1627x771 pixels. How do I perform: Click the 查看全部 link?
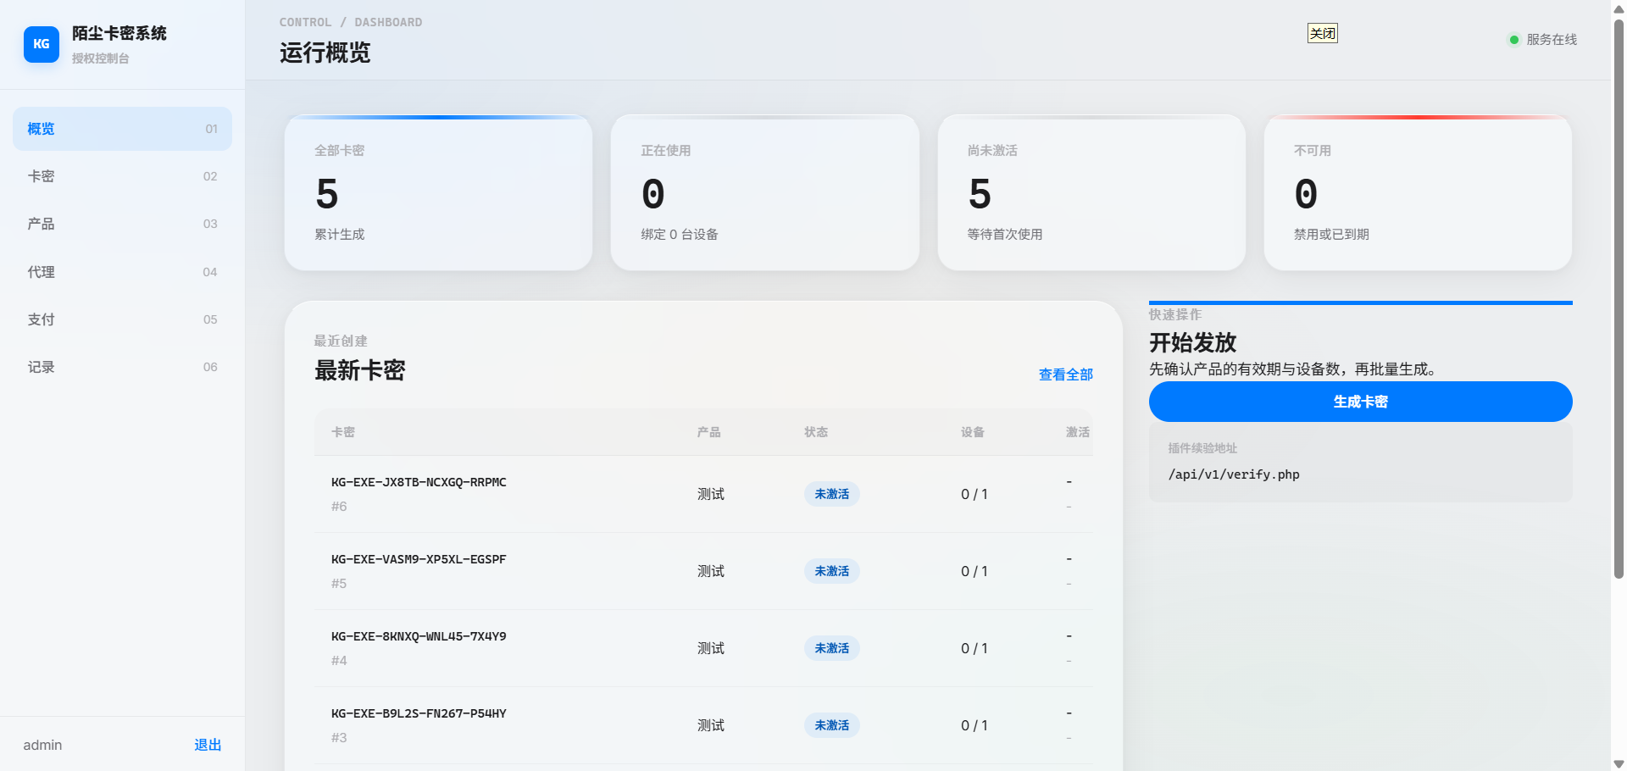point(1066,374)
